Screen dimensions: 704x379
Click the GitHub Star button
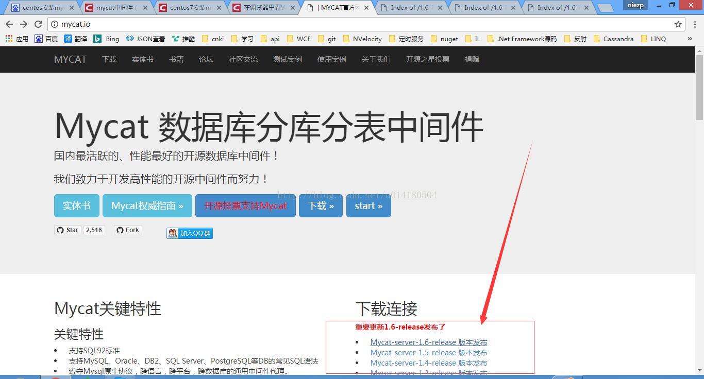tap(68, 230)
